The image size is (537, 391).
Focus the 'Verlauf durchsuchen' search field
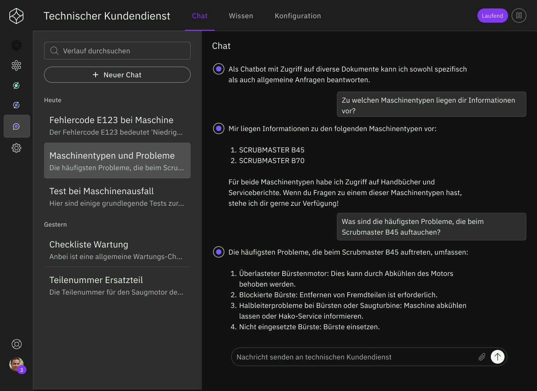(117, 51)
